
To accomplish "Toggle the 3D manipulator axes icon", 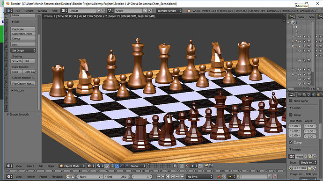I will [x=112, y=166].
